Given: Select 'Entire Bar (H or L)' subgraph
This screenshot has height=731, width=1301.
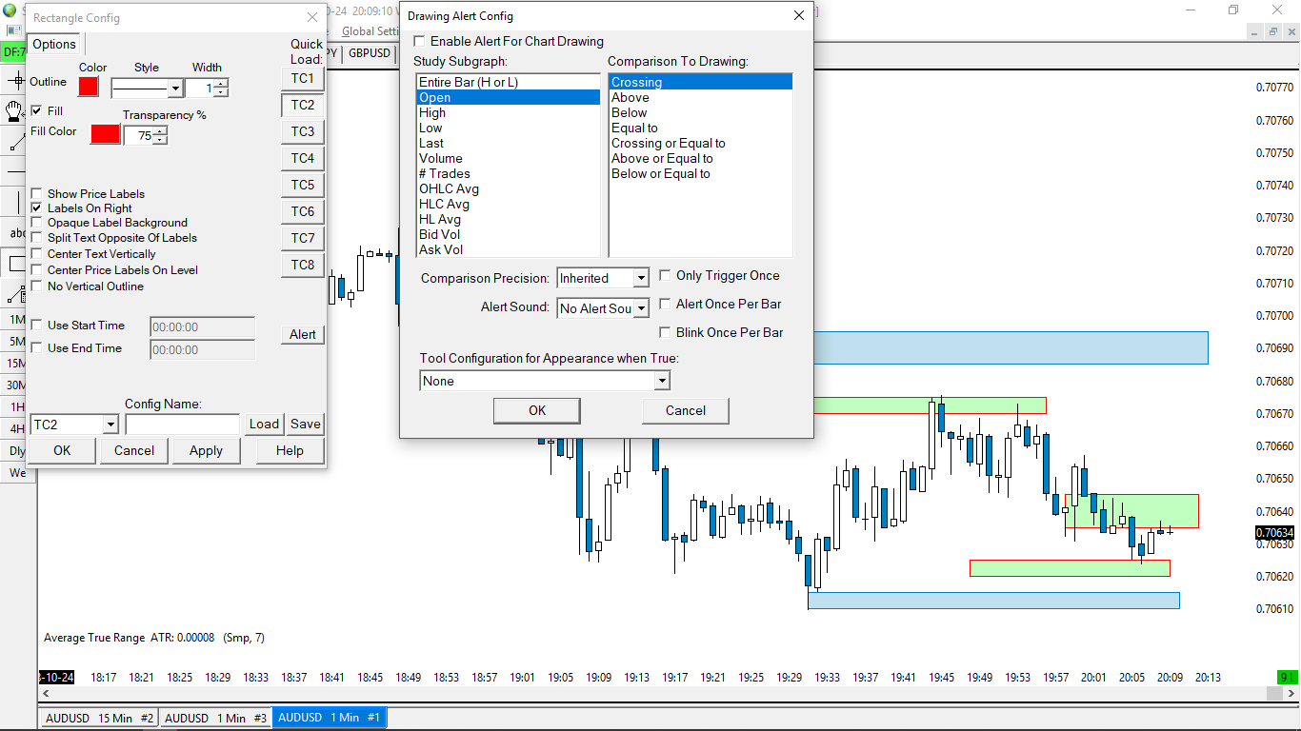Looking at the screenshot, I should click(x=509, y=82).
